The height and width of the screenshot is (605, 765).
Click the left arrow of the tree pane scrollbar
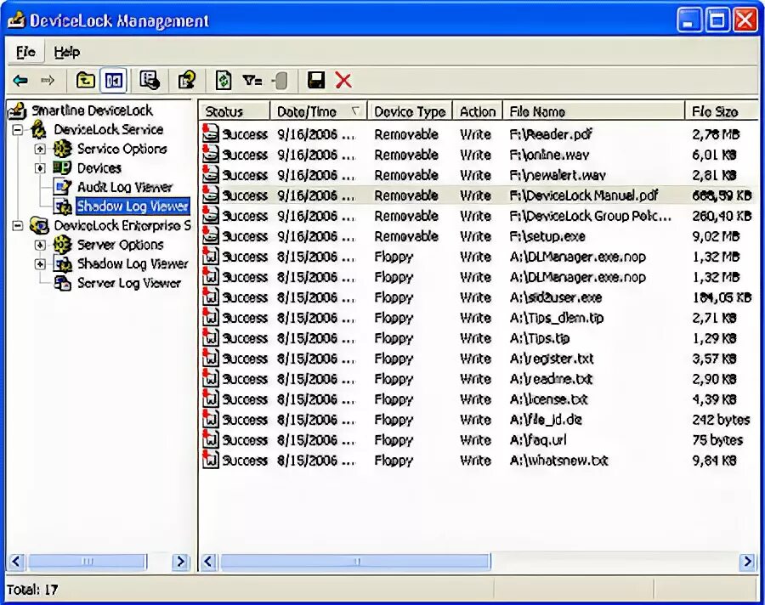[15, 562]
